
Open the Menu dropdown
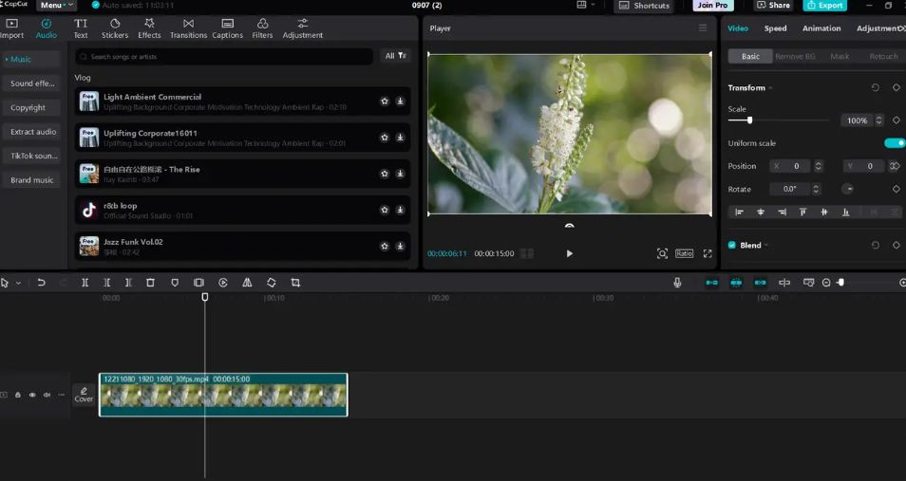click(x=57, y=6)
